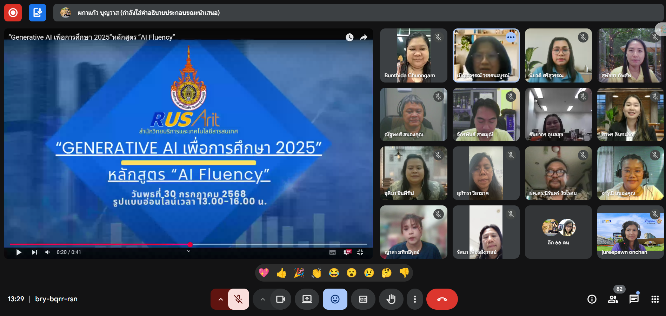Seek on the video progress bar
The height and width of the screenshot is (316, 666).
(x=188, y=244)
